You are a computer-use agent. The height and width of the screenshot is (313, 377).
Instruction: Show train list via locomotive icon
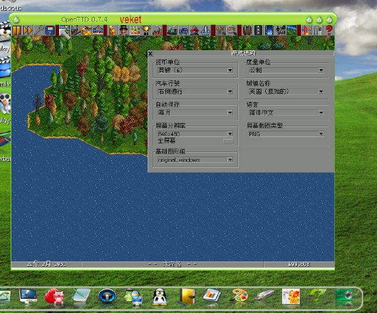point(172,31)
